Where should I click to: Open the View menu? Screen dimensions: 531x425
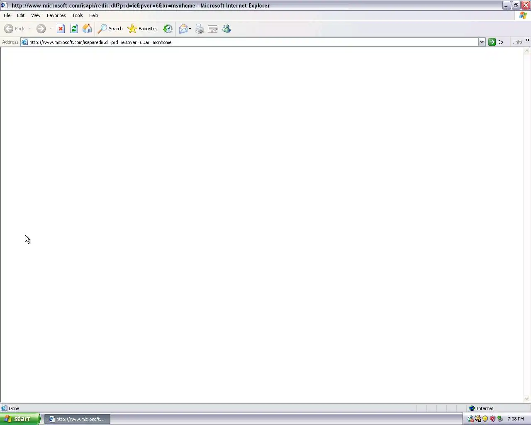[36, 15]
